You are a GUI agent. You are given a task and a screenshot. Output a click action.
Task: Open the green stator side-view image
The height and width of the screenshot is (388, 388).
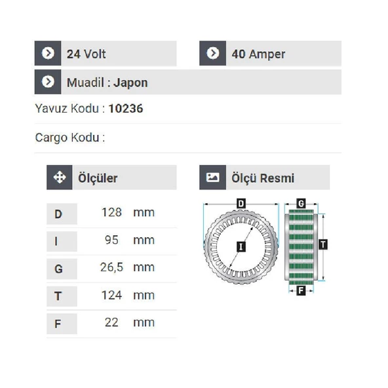pyautogui.click(x=301, y=247)
